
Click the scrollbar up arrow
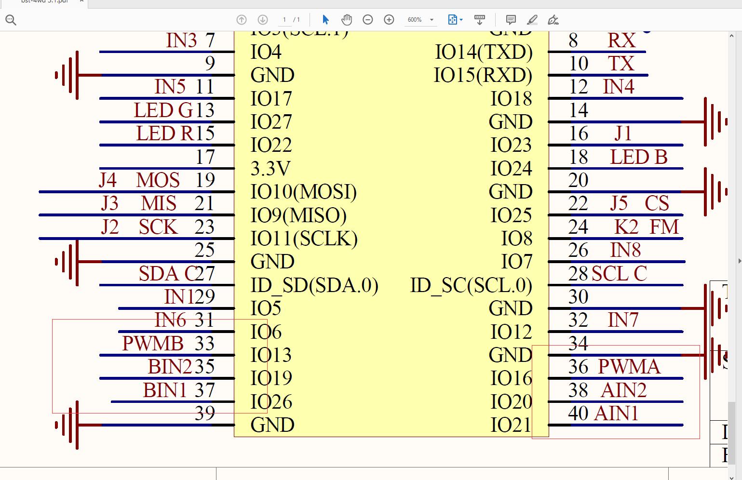point(732,36)
